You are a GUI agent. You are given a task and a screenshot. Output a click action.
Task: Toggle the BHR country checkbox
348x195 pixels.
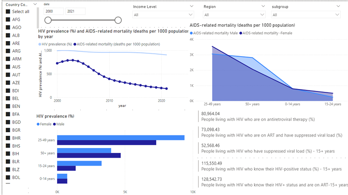tap(8, 138)
